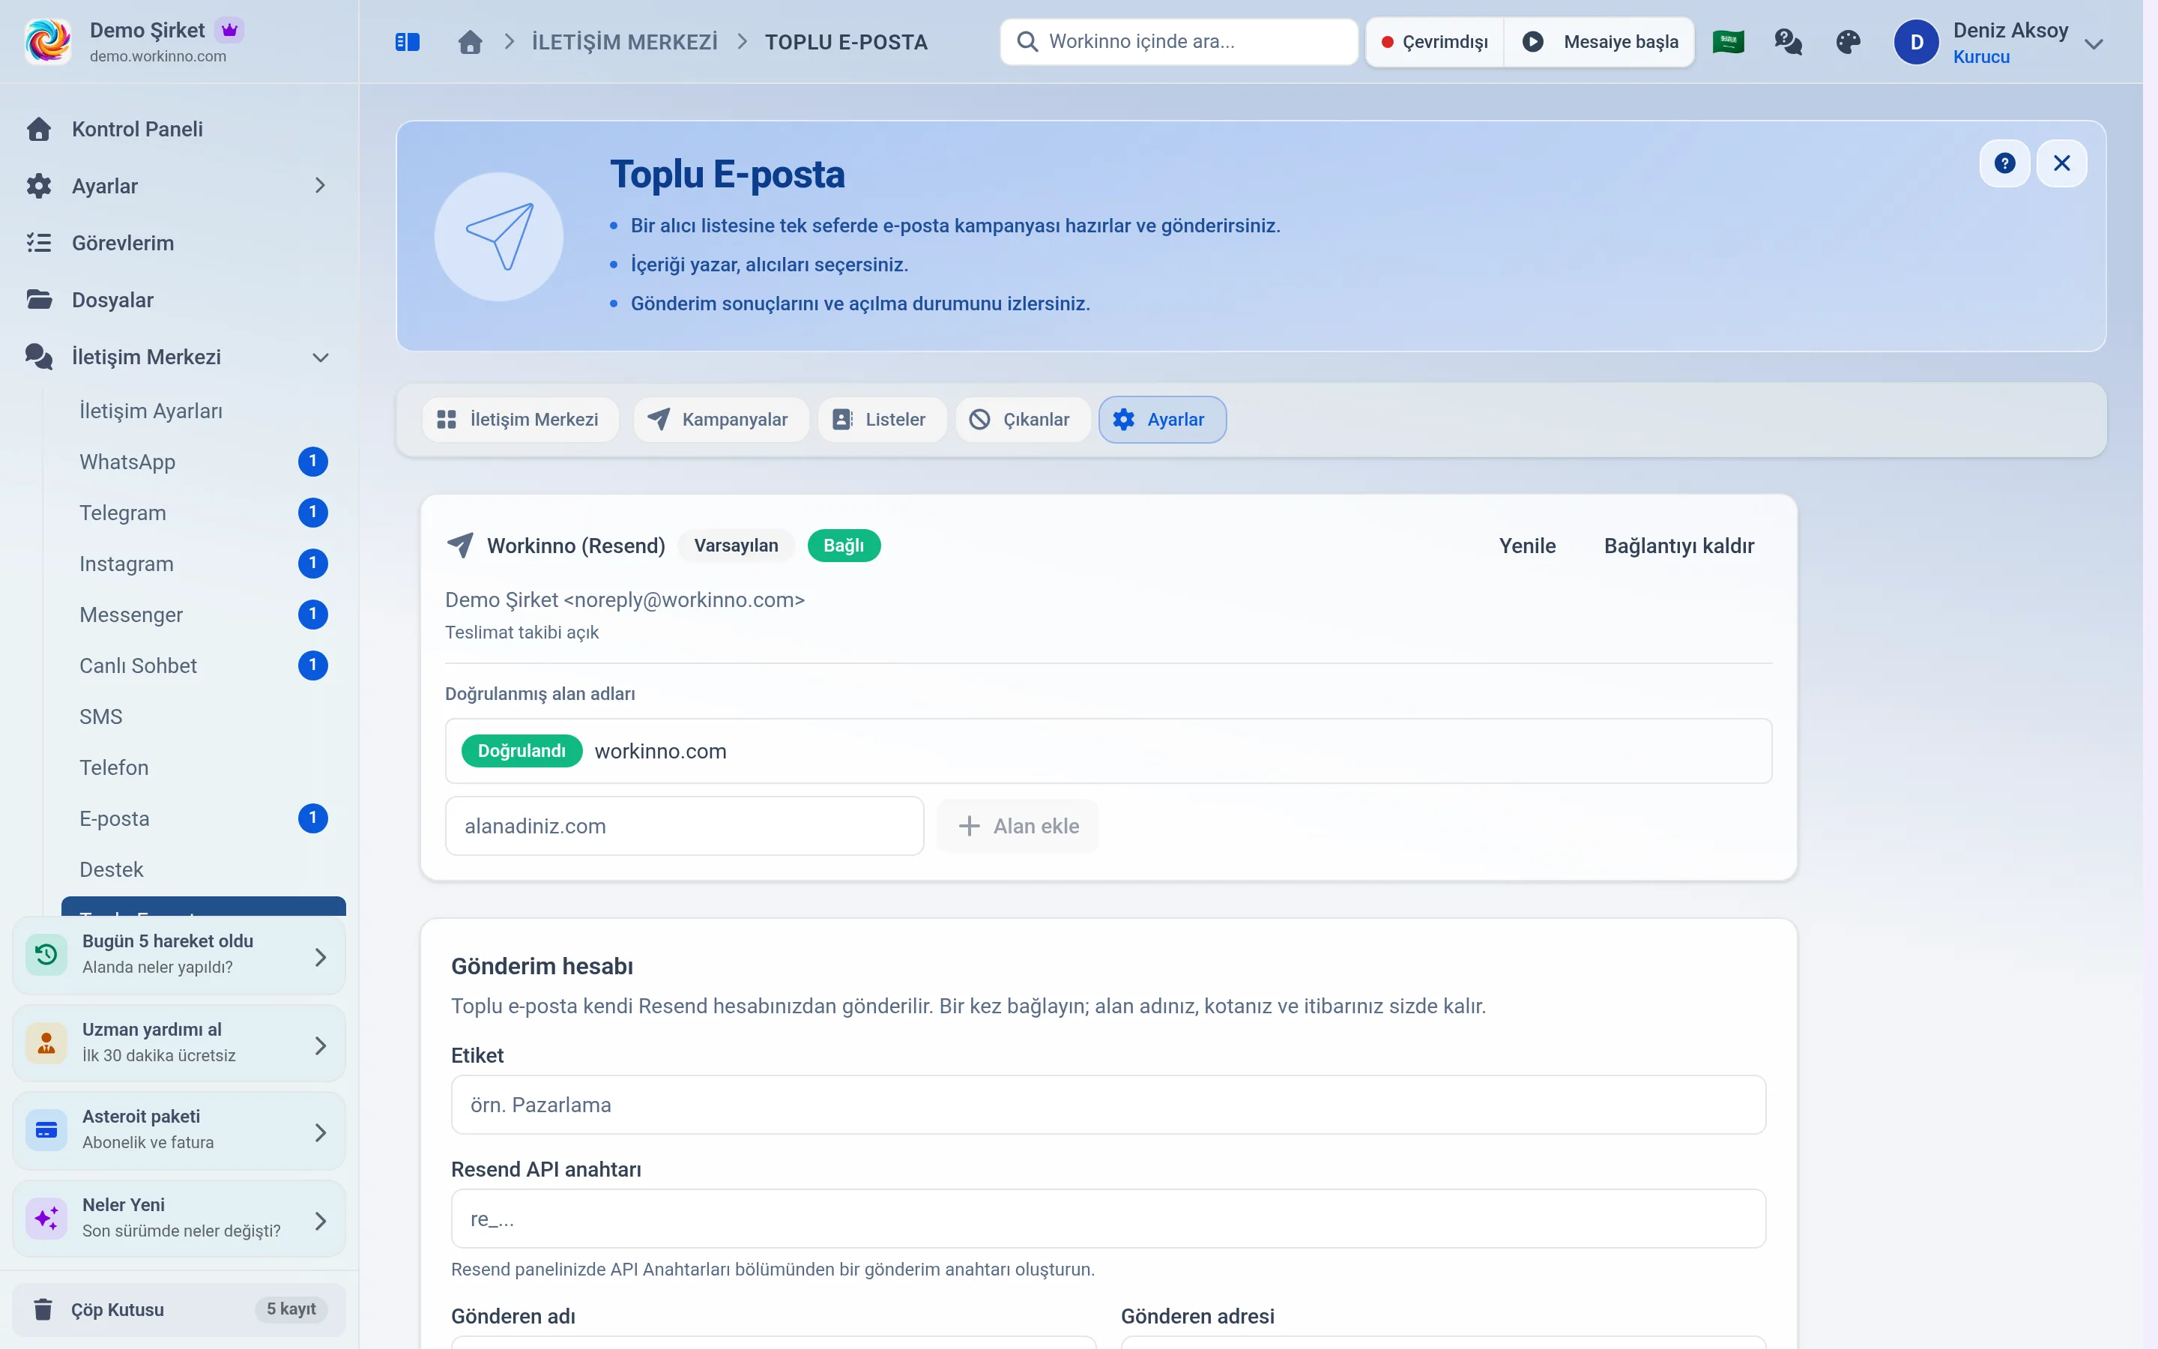Viewport: 2158px width, 1349px height.
Task: Collapse the İletişim Merkezi sidebar section
Action: (x=320, y=357)
